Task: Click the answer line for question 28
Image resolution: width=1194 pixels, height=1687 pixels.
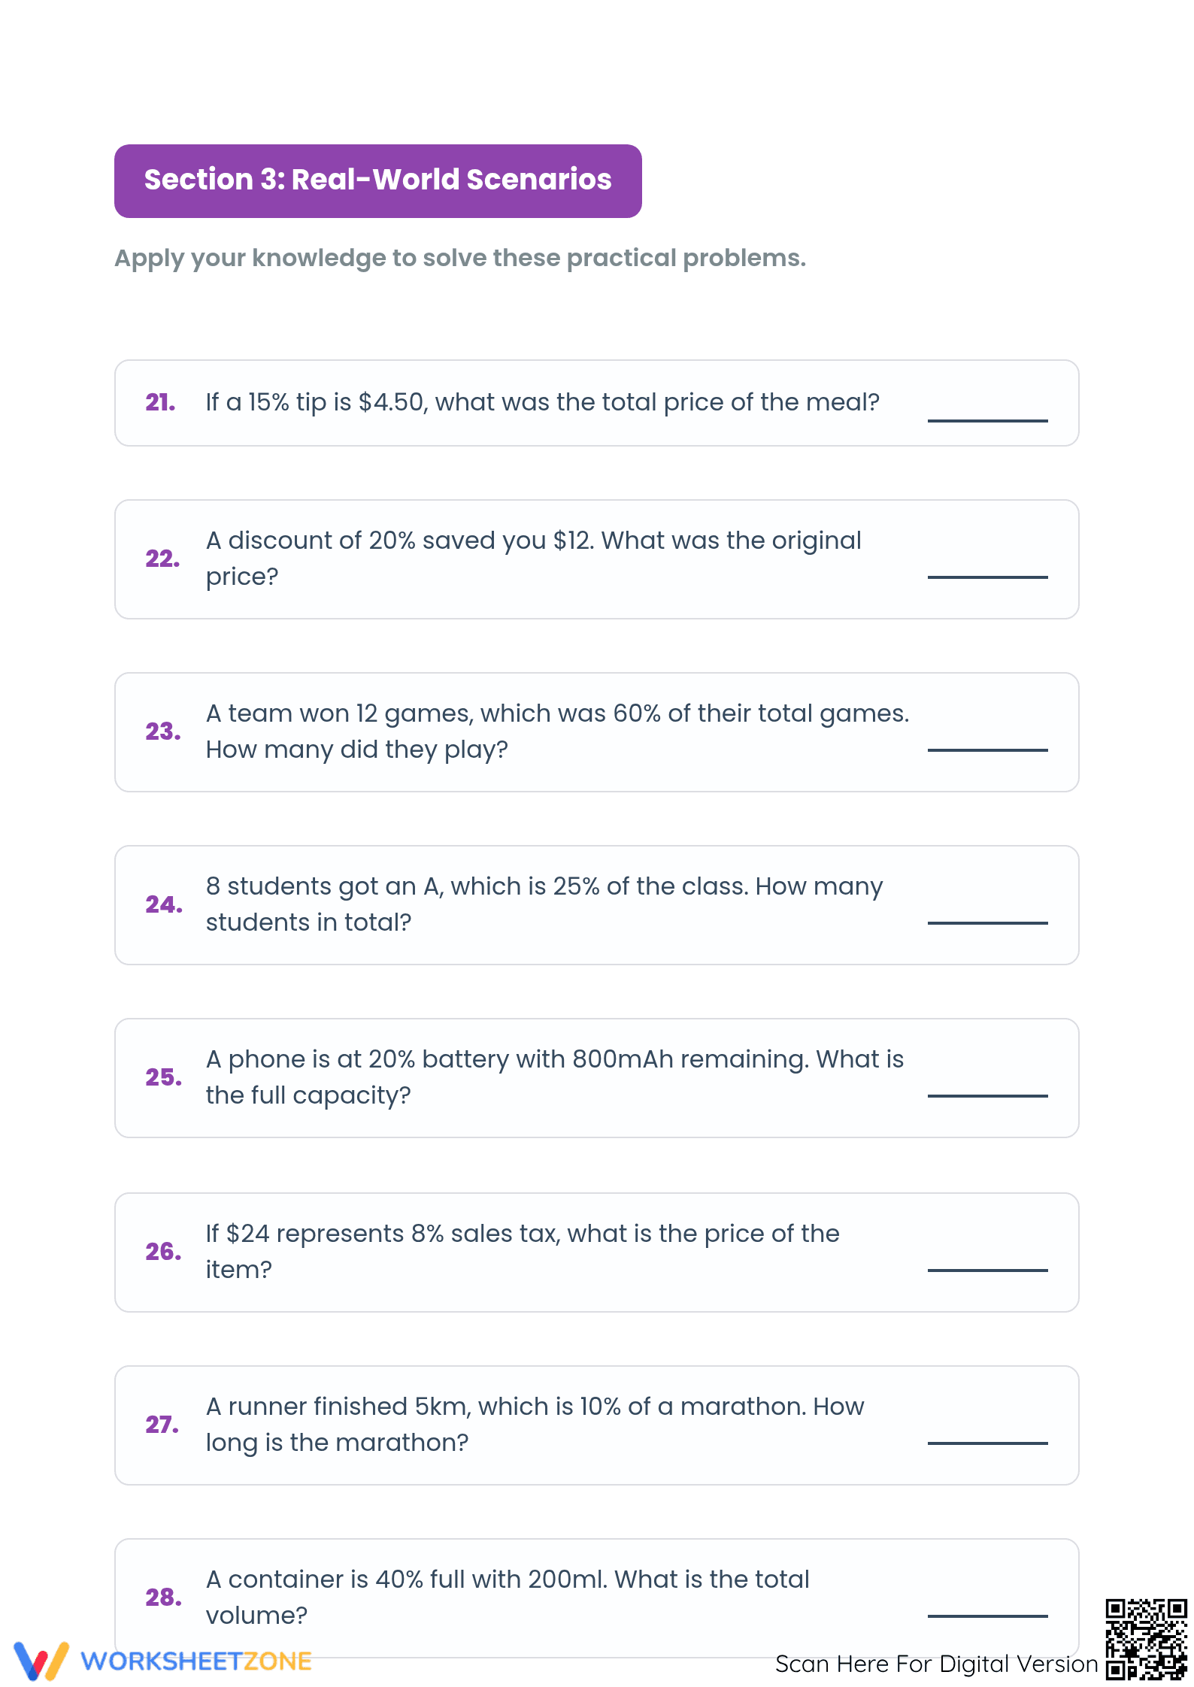Action: [987, 1616]
